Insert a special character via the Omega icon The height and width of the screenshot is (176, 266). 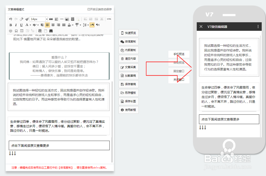[16, 31]
